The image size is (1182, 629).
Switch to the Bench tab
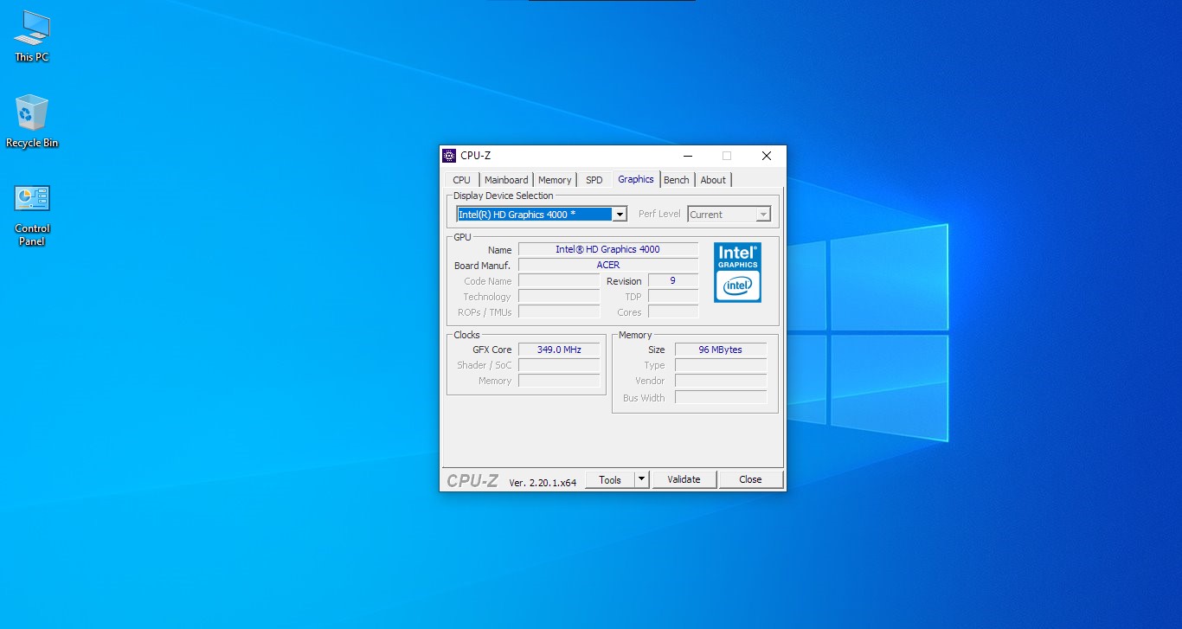click(677, 180)
